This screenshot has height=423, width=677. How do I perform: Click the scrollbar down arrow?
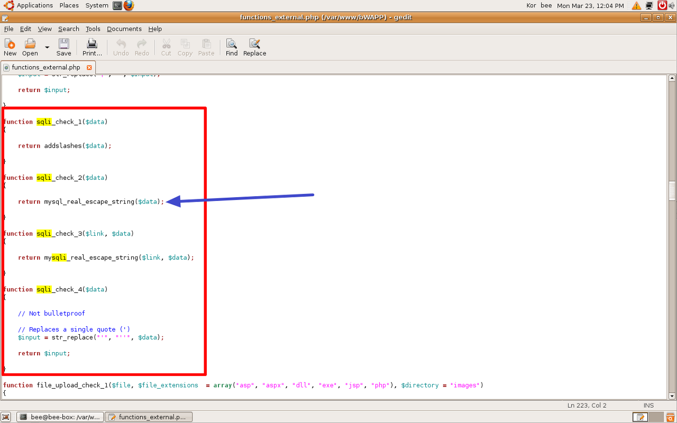(672, 396)
